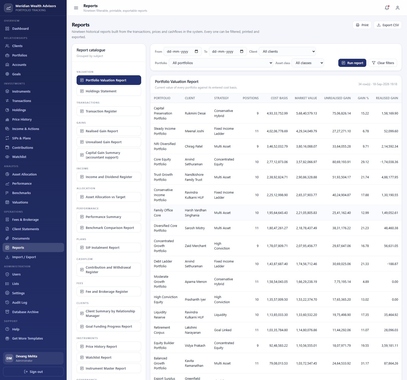Screen dimensions: 407x380
Task: Open the Transaction Register report
Action: click(109, 111)
